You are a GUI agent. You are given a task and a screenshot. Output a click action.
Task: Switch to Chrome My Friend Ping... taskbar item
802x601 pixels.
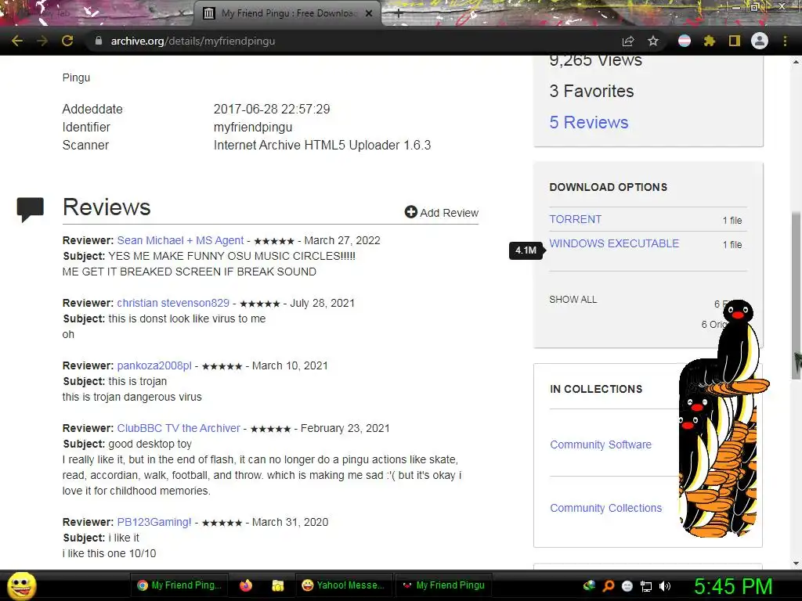tap(179, 585)
